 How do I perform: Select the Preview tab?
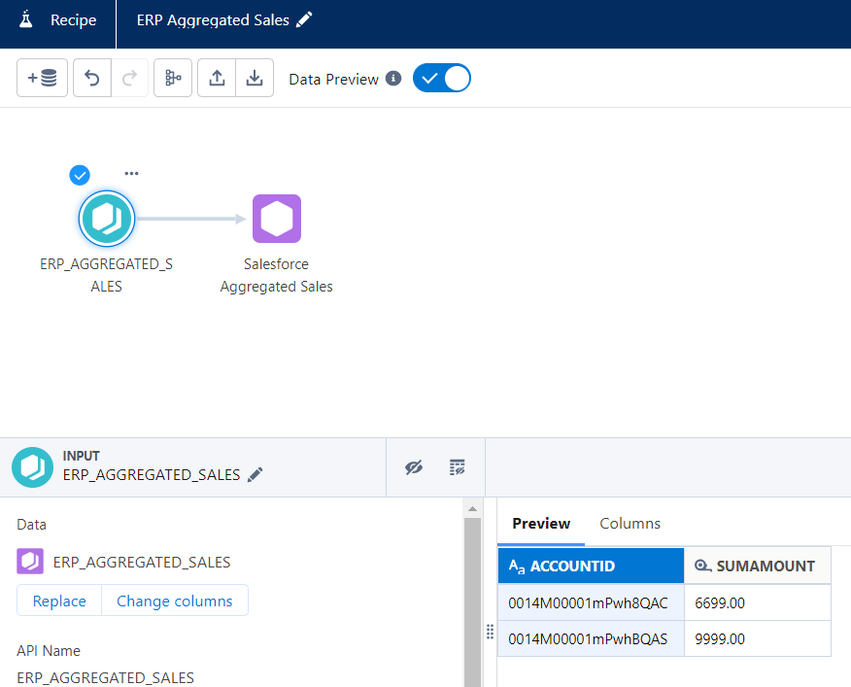tap(541, 524)
